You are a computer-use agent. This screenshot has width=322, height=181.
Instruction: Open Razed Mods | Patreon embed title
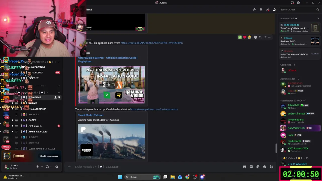click(x=90, y=115)
